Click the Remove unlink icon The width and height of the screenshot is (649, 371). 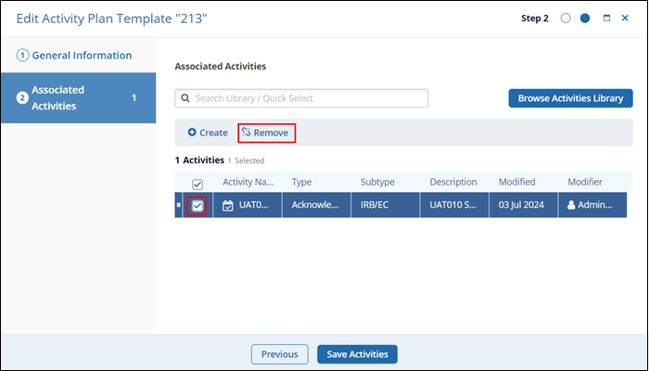(x=247, y=133)
